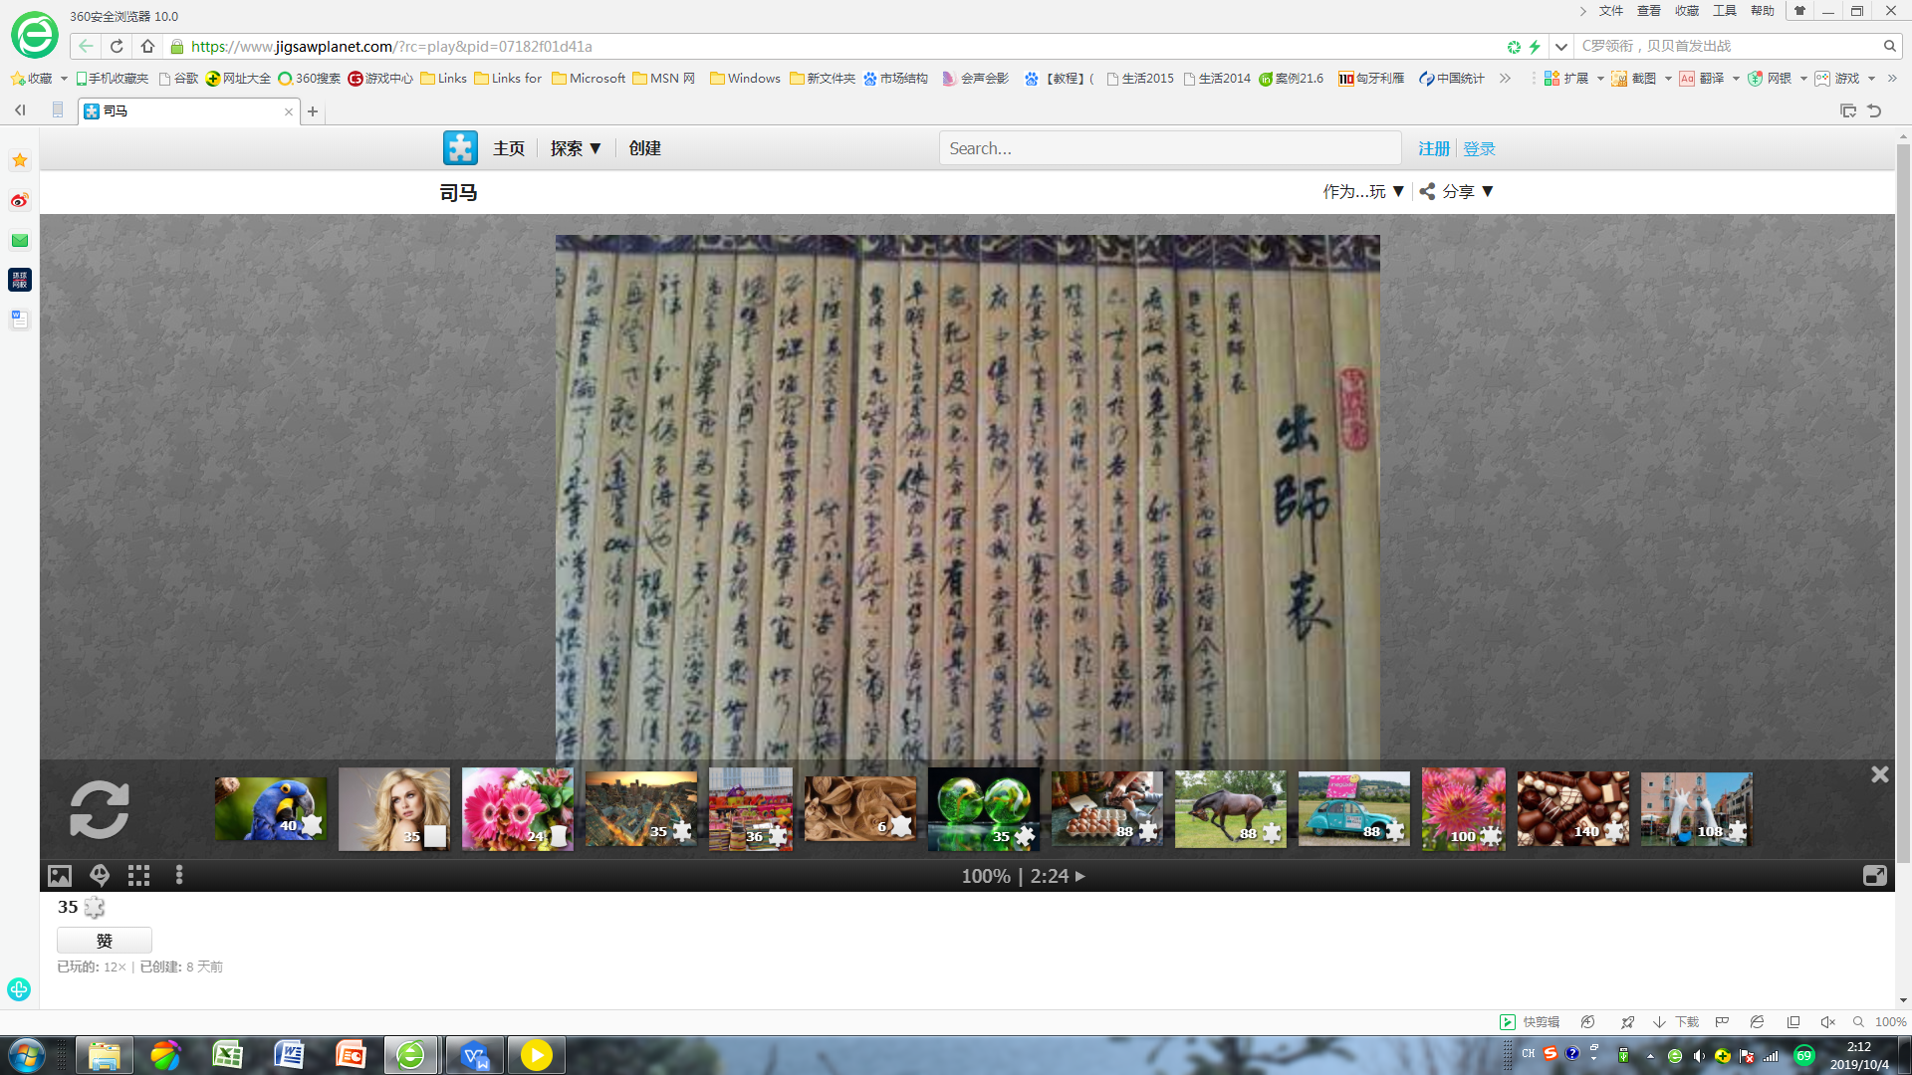Screen dimensions: 1912x1075
Task: Enter fullscreen with the expand icon
Action: tap(1875, 876)
